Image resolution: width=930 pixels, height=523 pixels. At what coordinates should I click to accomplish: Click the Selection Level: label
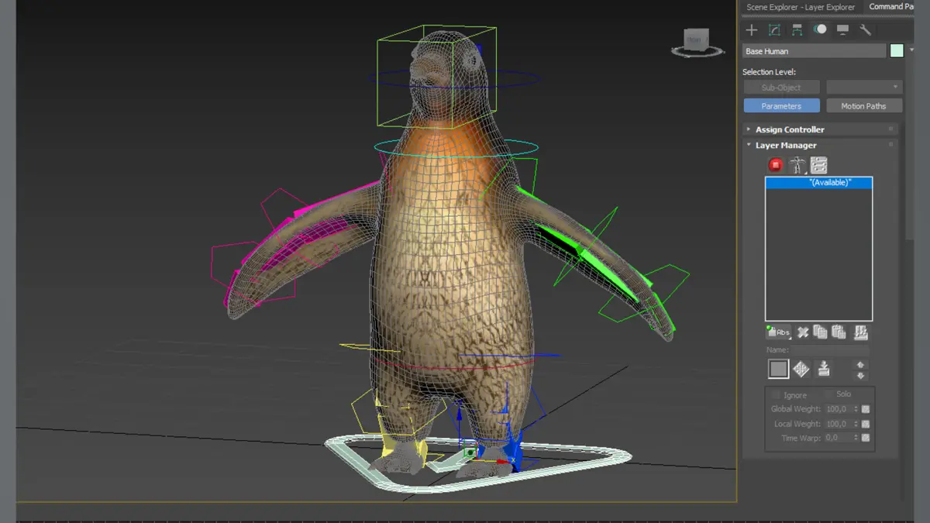(769, 72)
